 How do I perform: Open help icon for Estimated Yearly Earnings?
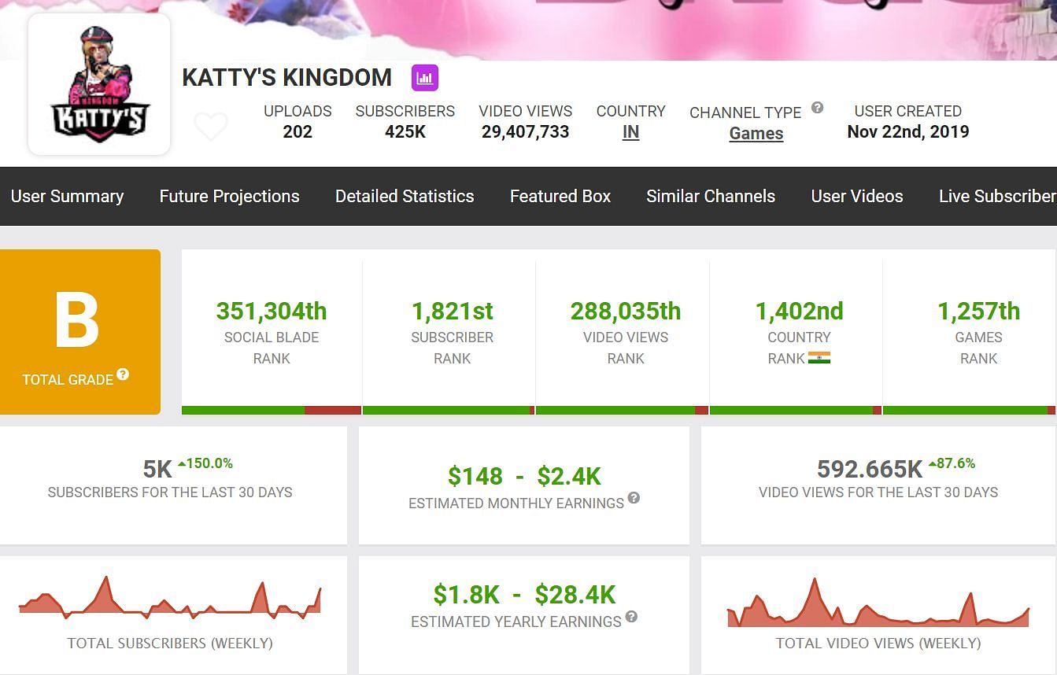[631, 617]
